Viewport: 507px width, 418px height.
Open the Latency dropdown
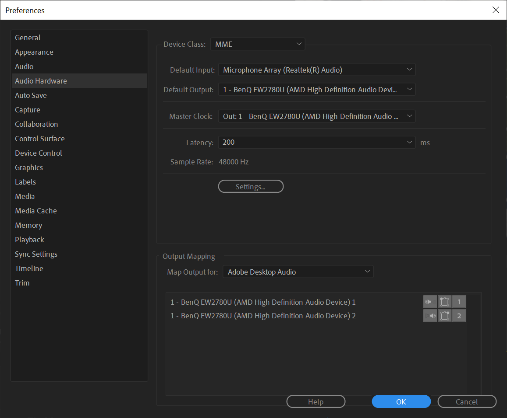pyautogui.click(x=316, y=142)
